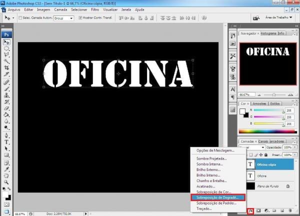This screenshot has height=216, width=300.
Task: Switch to the Estilos tab
Action: (x=275, y=103)
